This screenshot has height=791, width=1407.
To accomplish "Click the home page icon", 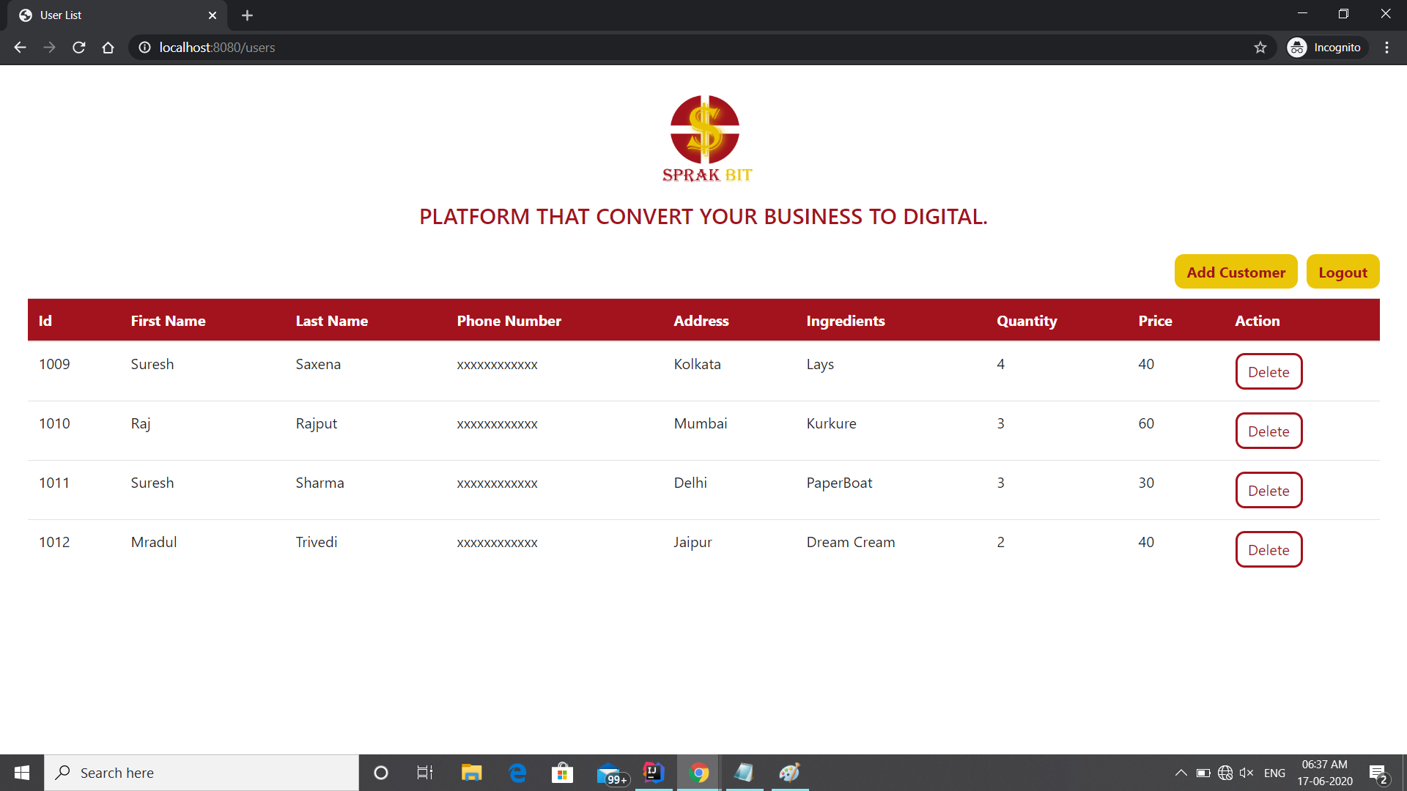I will click(108, 48).
